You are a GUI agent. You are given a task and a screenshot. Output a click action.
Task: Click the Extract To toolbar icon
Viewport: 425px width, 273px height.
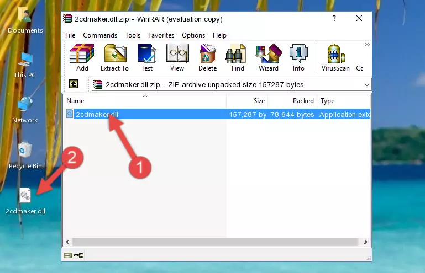point(114,57)
